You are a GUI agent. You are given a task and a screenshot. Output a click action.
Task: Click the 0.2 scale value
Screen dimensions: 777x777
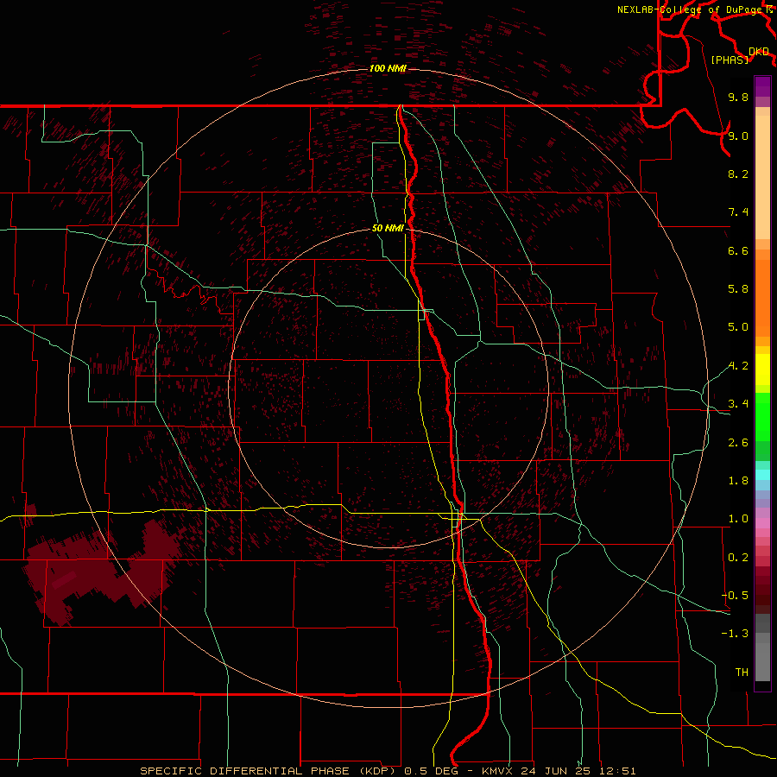pos(738,558)
